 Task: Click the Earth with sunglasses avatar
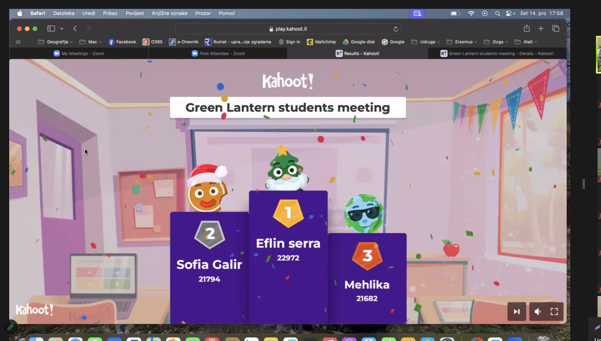point(364,214)
